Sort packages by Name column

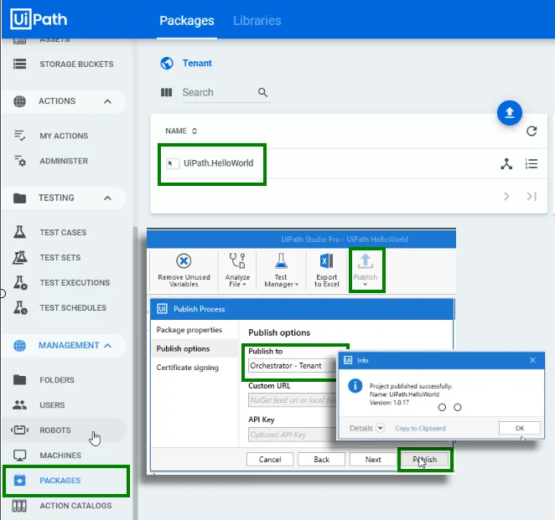click(181, 131)
